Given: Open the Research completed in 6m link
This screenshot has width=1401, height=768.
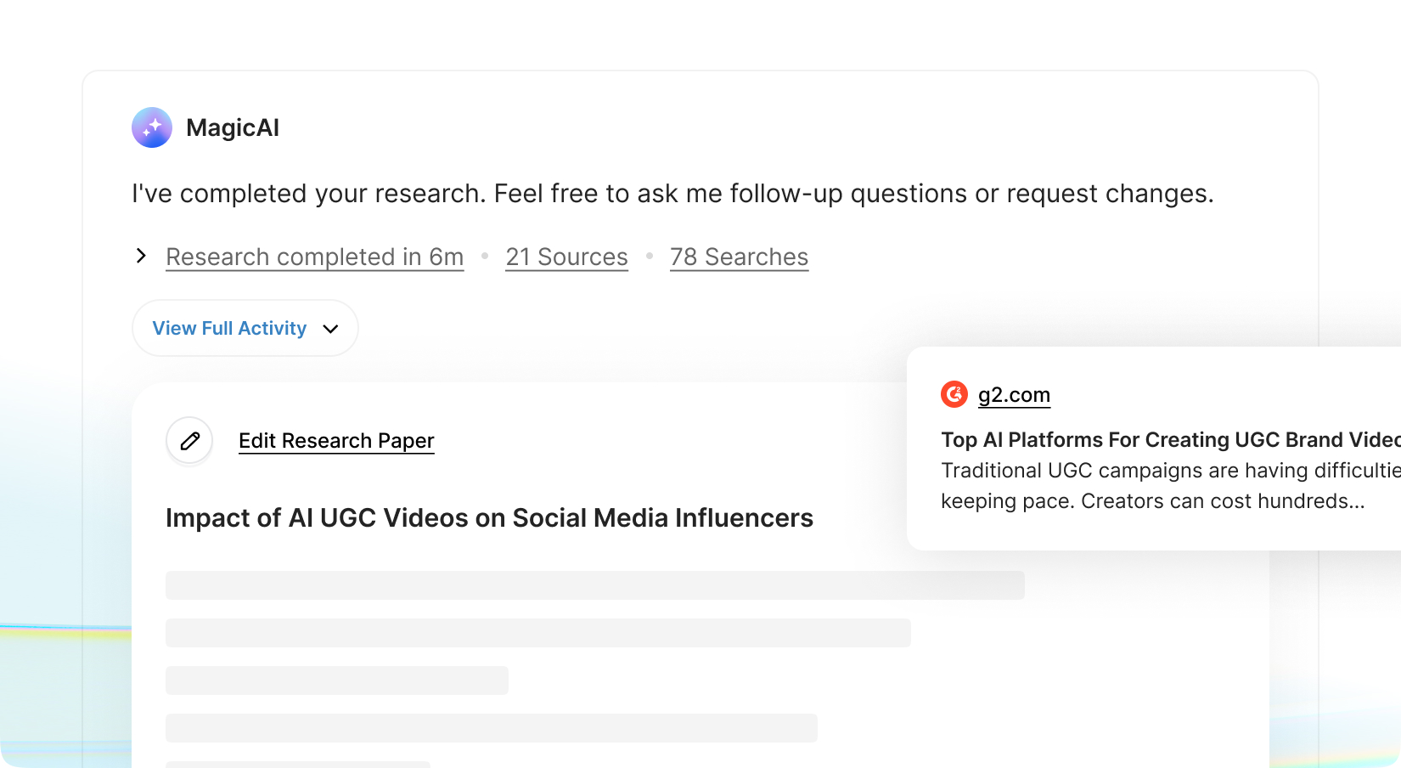Looking at the screenshot, I should click(314, 257).
